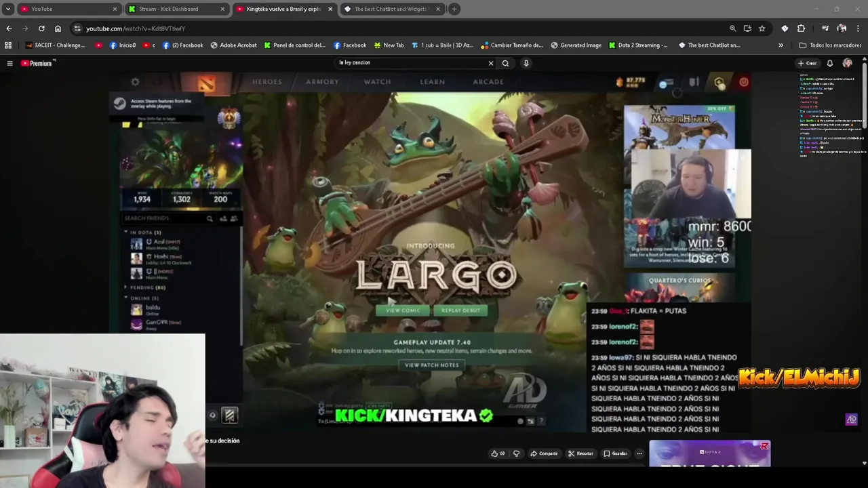Open a new browser tab
The image size is (868, 488).
point(454,9)
